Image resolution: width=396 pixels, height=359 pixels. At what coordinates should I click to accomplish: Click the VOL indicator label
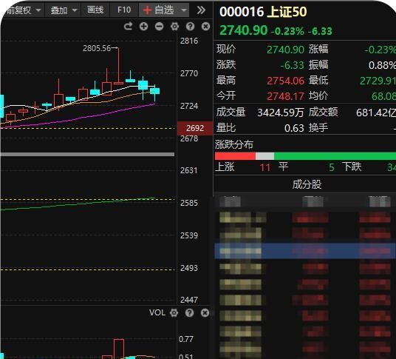157,312
